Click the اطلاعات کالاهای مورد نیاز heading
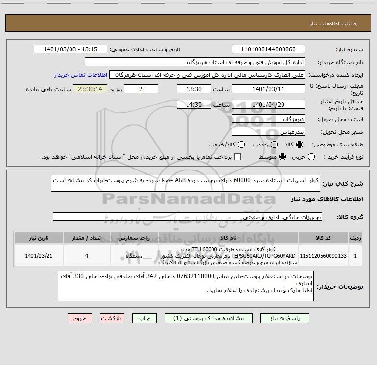This screenshot has height=365, width=377. [x=327, y=199]
